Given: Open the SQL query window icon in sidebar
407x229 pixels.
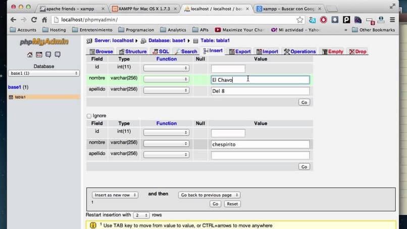Looking at the screenshot, I should (x=39, y=55).
